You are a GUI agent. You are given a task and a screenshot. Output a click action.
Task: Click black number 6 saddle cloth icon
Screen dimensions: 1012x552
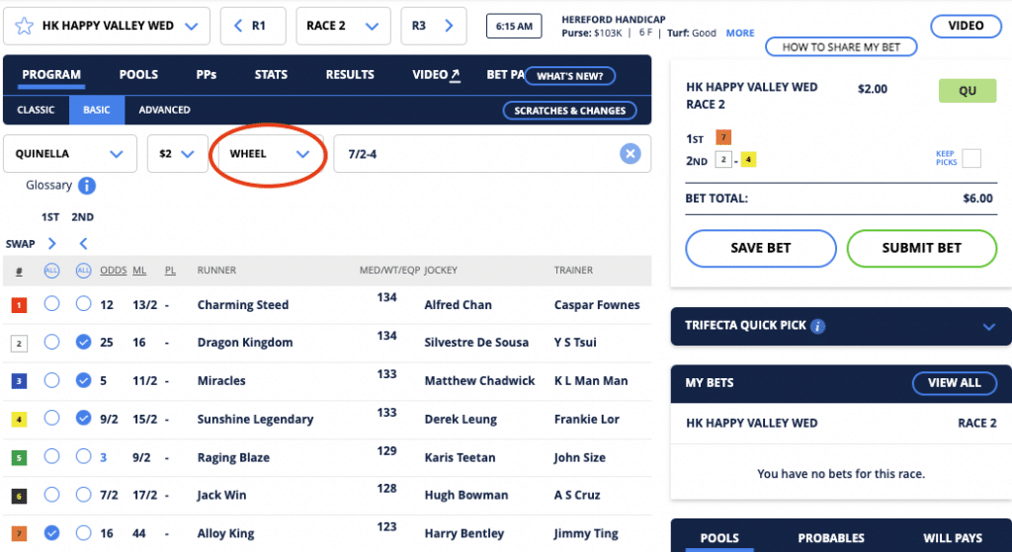click(x=20, y=497)
